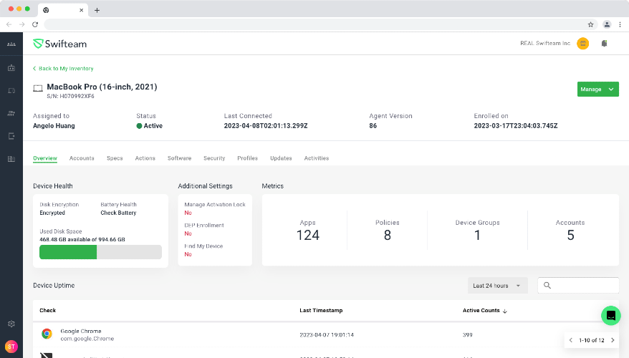Open the Last 24 hours dropdown
Screen dimensions: 629x358
click(497, 286)
